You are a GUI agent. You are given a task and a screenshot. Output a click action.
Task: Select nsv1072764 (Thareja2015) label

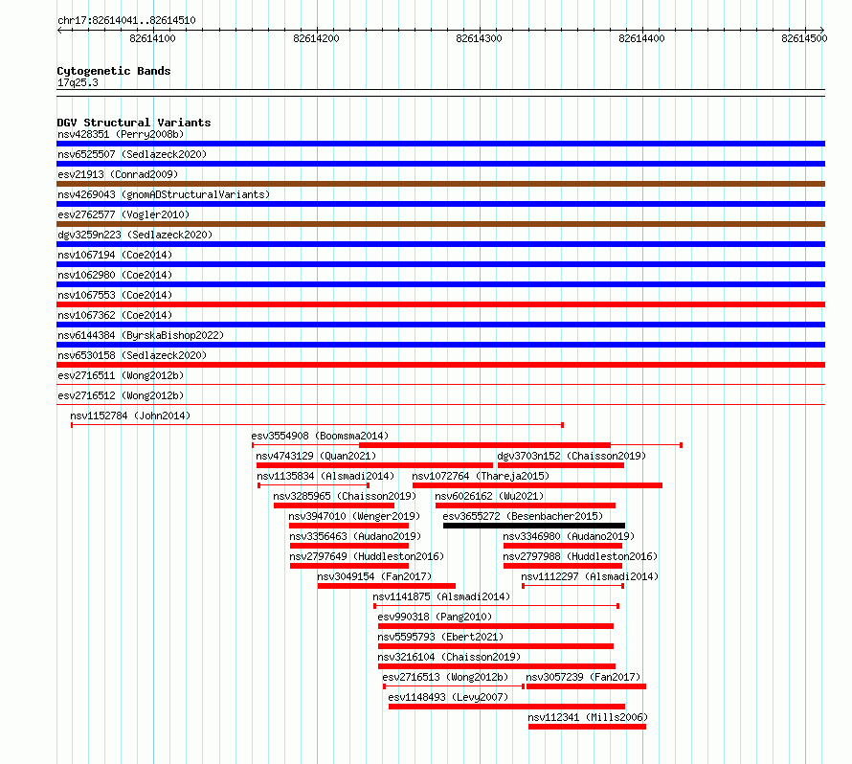coord(481,476)
